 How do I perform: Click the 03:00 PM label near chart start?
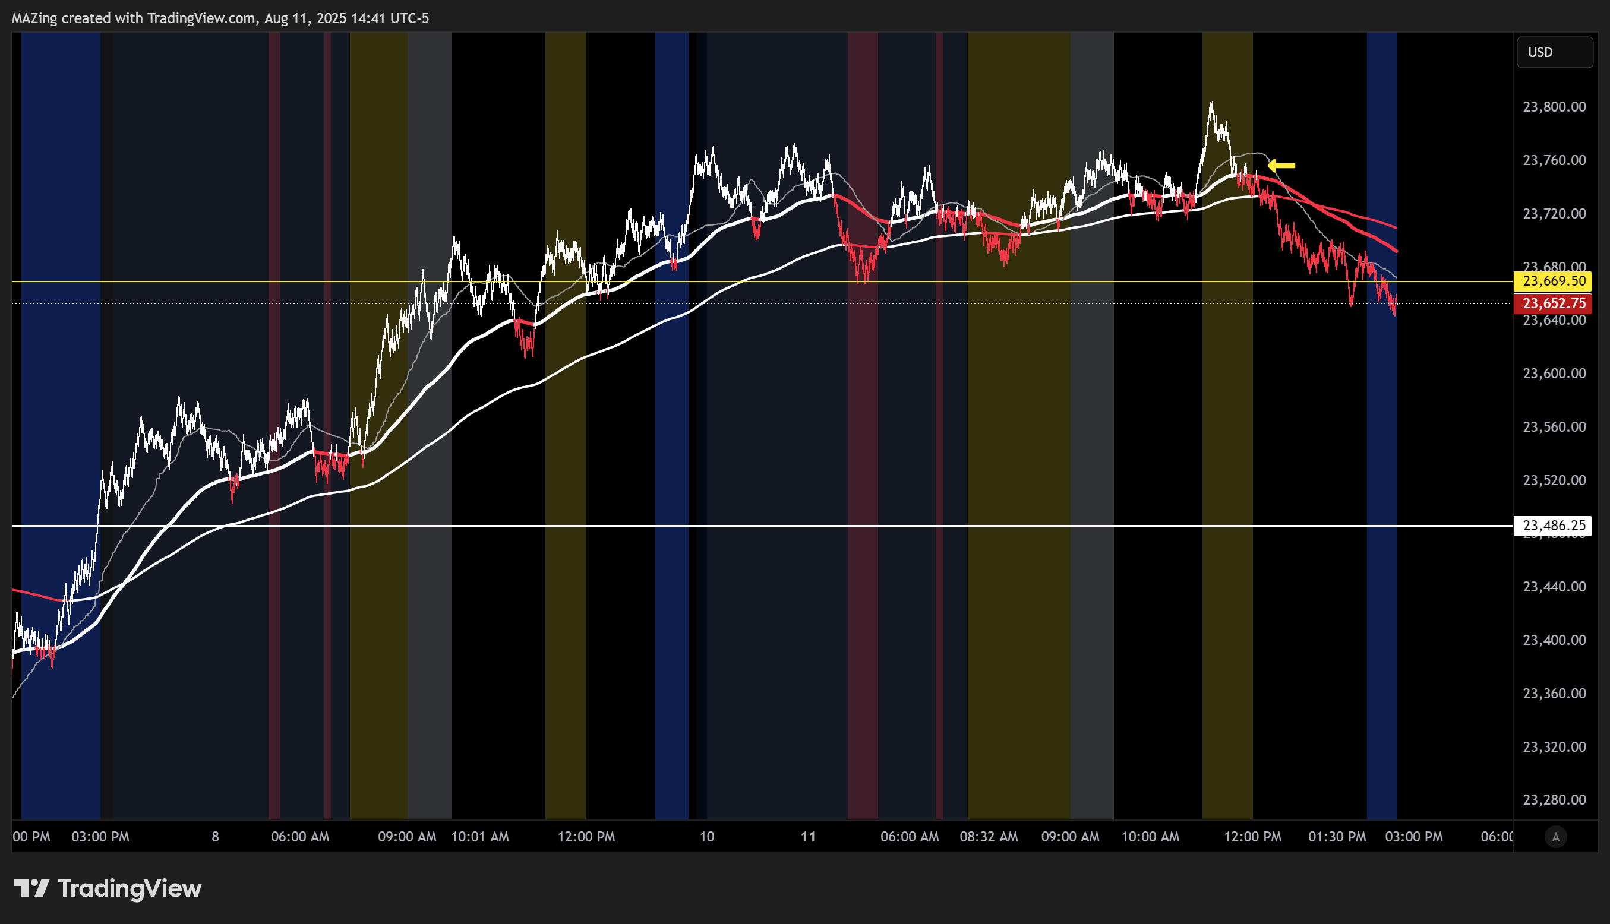(x=100, y=837)
